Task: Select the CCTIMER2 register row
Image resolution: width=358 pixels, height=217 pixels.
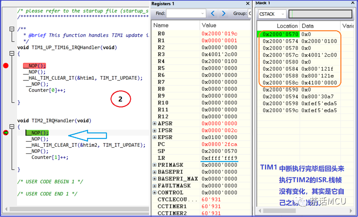Action: tap(201, 213)
